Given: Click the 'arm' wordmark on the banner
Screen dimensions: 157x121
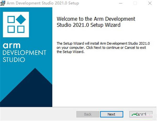Looking at the screenshot, I should click(12, 46).
